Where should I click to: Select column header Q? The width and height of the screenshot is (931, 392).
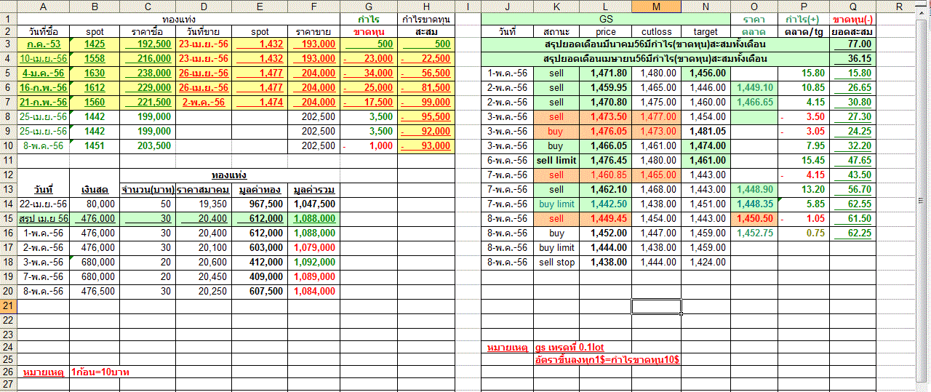click(x=852, y=7)
